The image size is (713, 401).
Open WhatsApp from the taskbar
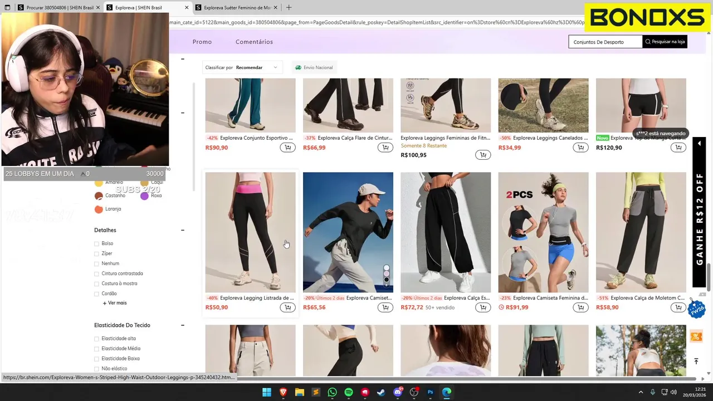332,392
